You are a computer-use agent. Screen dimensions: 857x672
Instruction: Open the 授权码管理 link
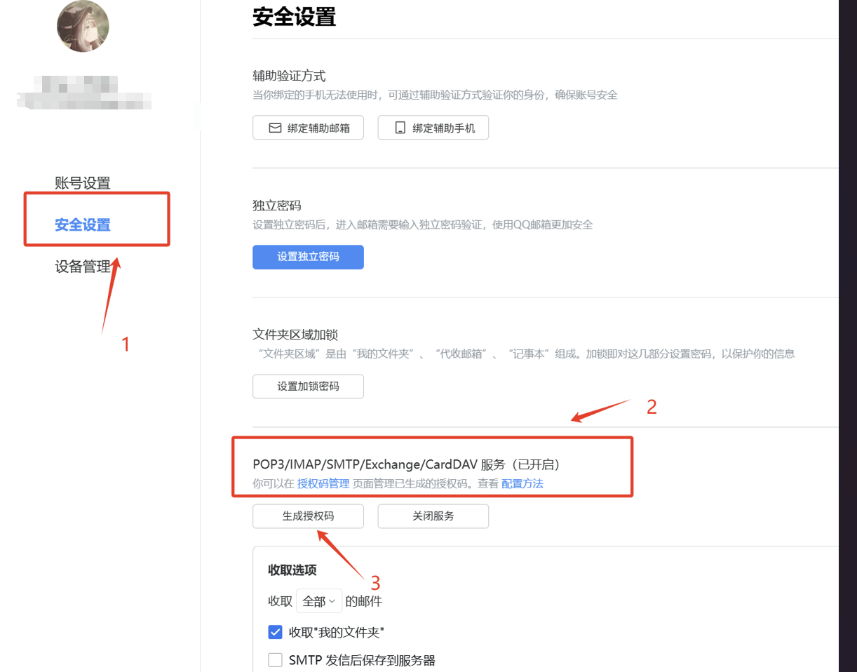click(323, 483)
